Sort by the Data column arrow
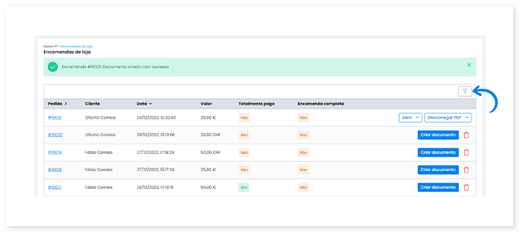This screenshot has width=523, height=236. [x=151, y=104]
